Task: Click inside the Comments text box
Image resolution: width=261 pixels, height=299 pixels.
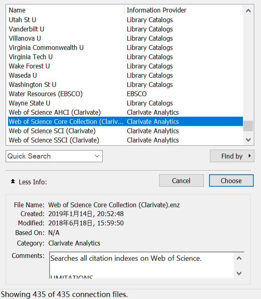Action: click(142, 265)
